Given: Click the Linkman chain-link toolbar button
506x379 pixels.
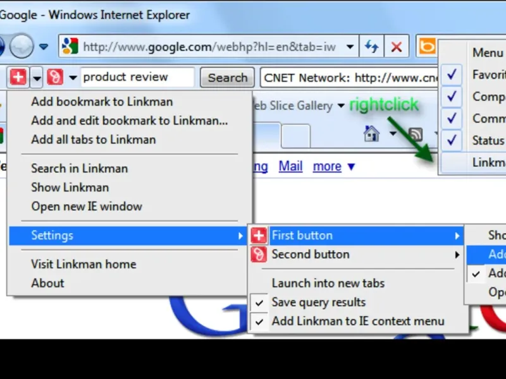Looking at the screenshot, I should (55, 77).
